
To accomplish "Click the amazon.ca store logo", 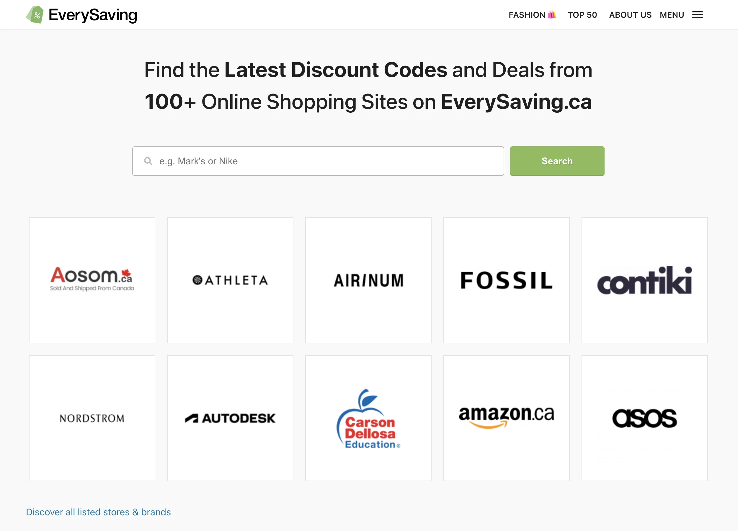I will [506, 419].
